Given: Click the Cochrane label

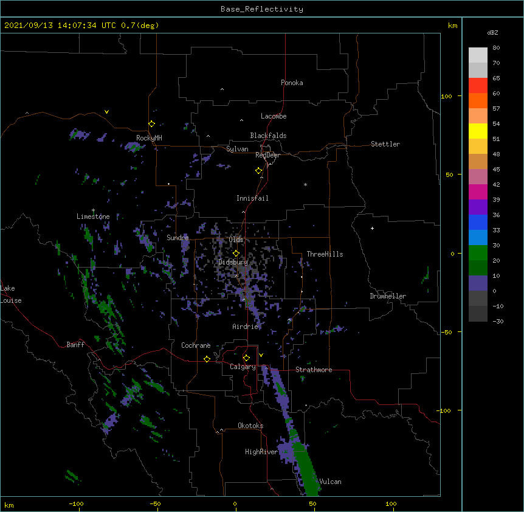Looking at the screenshot, I should (196, 345).
